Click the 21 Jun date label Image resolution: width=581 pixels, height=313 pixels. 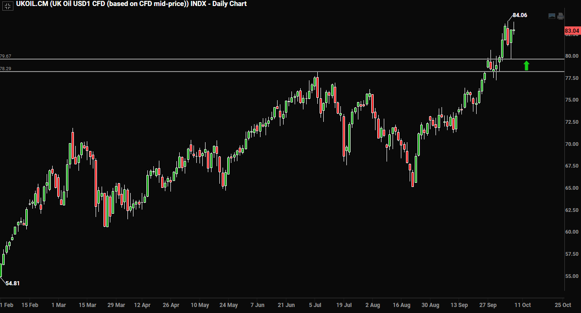click(286, 305)
